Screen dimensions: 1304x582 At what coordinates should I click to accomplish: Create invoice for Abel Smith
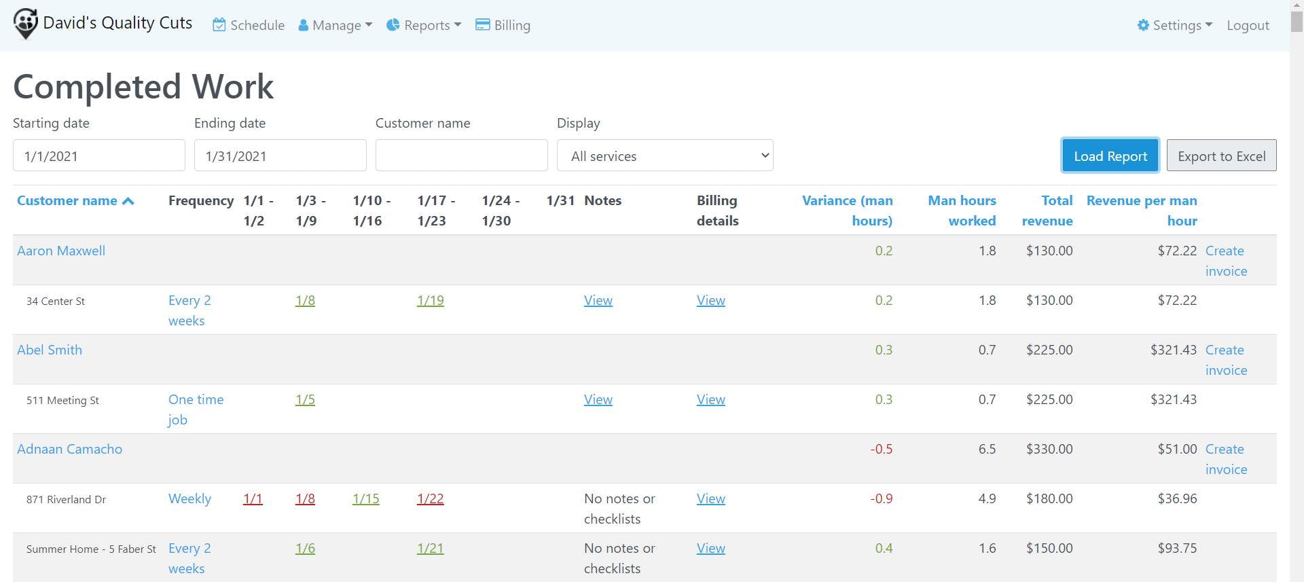point(1226,360)
